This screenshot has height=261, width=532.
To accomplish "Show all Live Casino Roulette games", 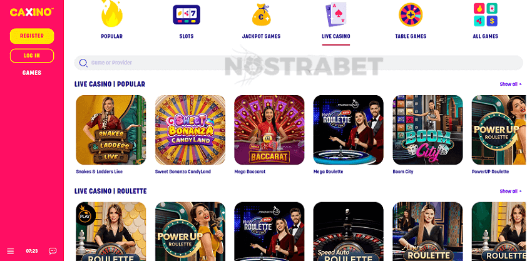I will [511, 191].
